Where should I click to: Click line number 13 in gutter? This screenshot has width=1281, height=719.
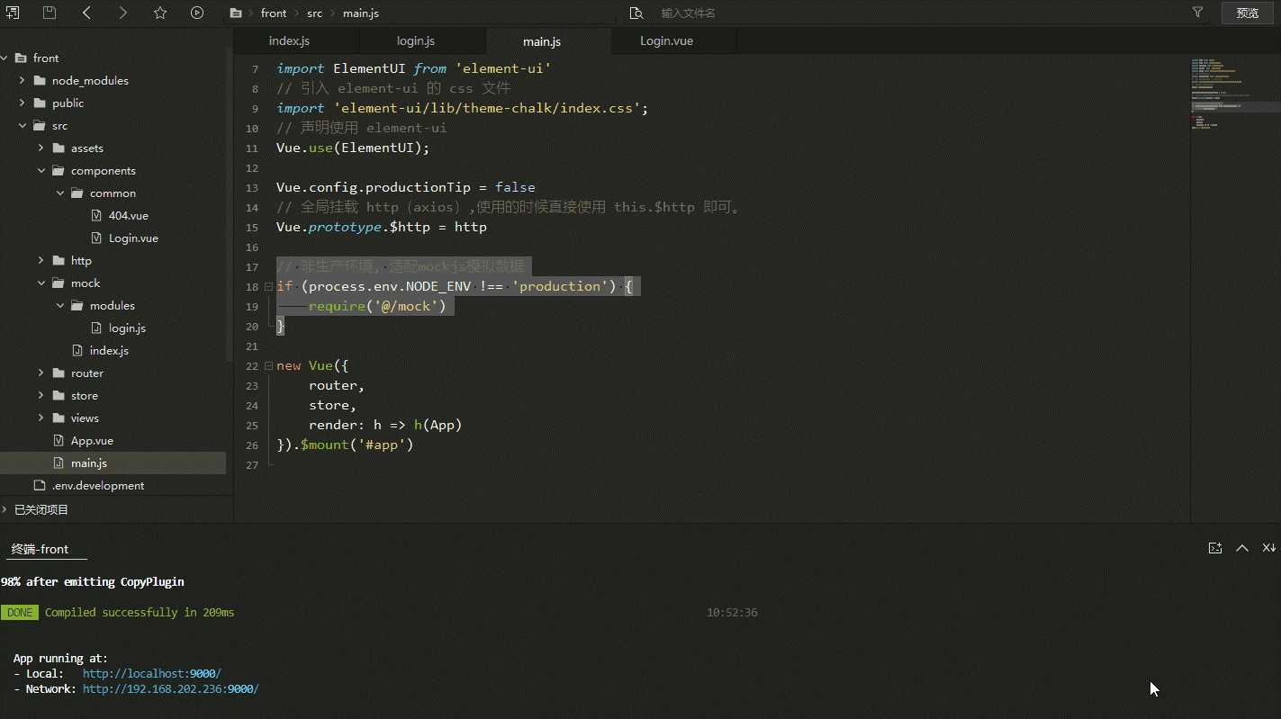(x=254, y=188)
